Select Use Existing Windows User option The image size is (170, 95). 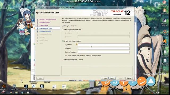[63, 29]
